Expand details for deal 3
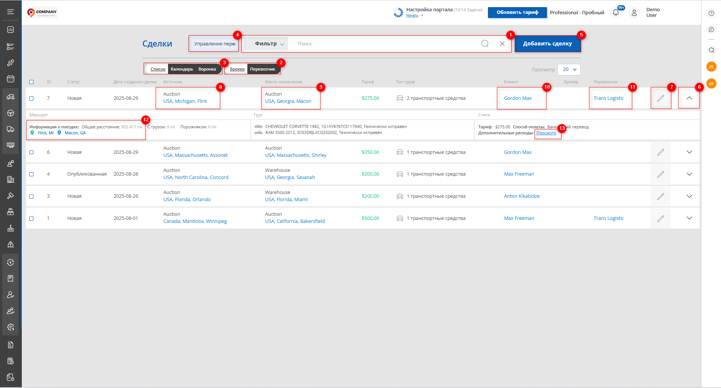Screen dimensions: 721x388 point(689,196)
